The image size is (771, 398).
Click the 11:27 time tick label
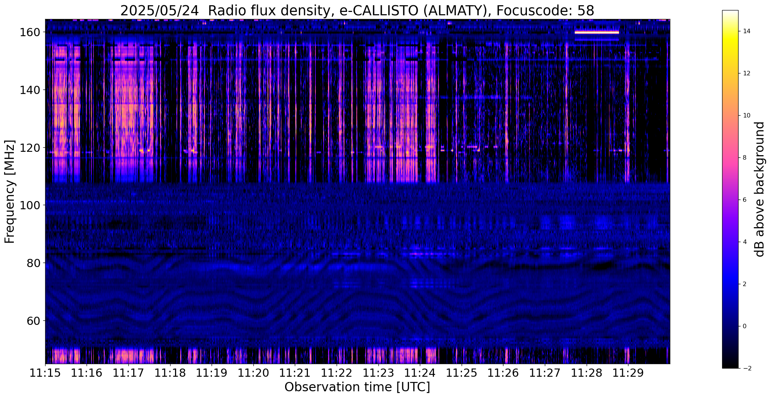click(545, 373)
